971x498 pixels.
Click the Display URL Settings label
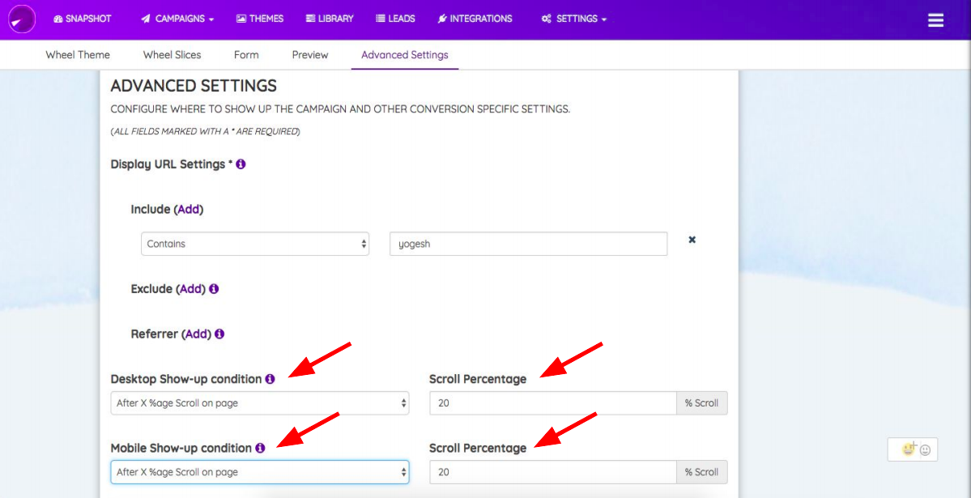pos(167,164)
